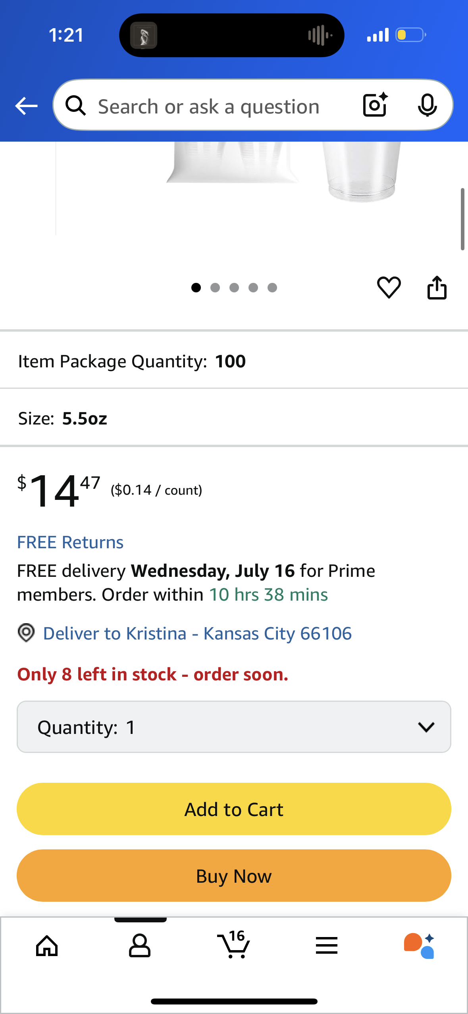Open camera lens search icon
468x1014 pixels.
[375, 105]
